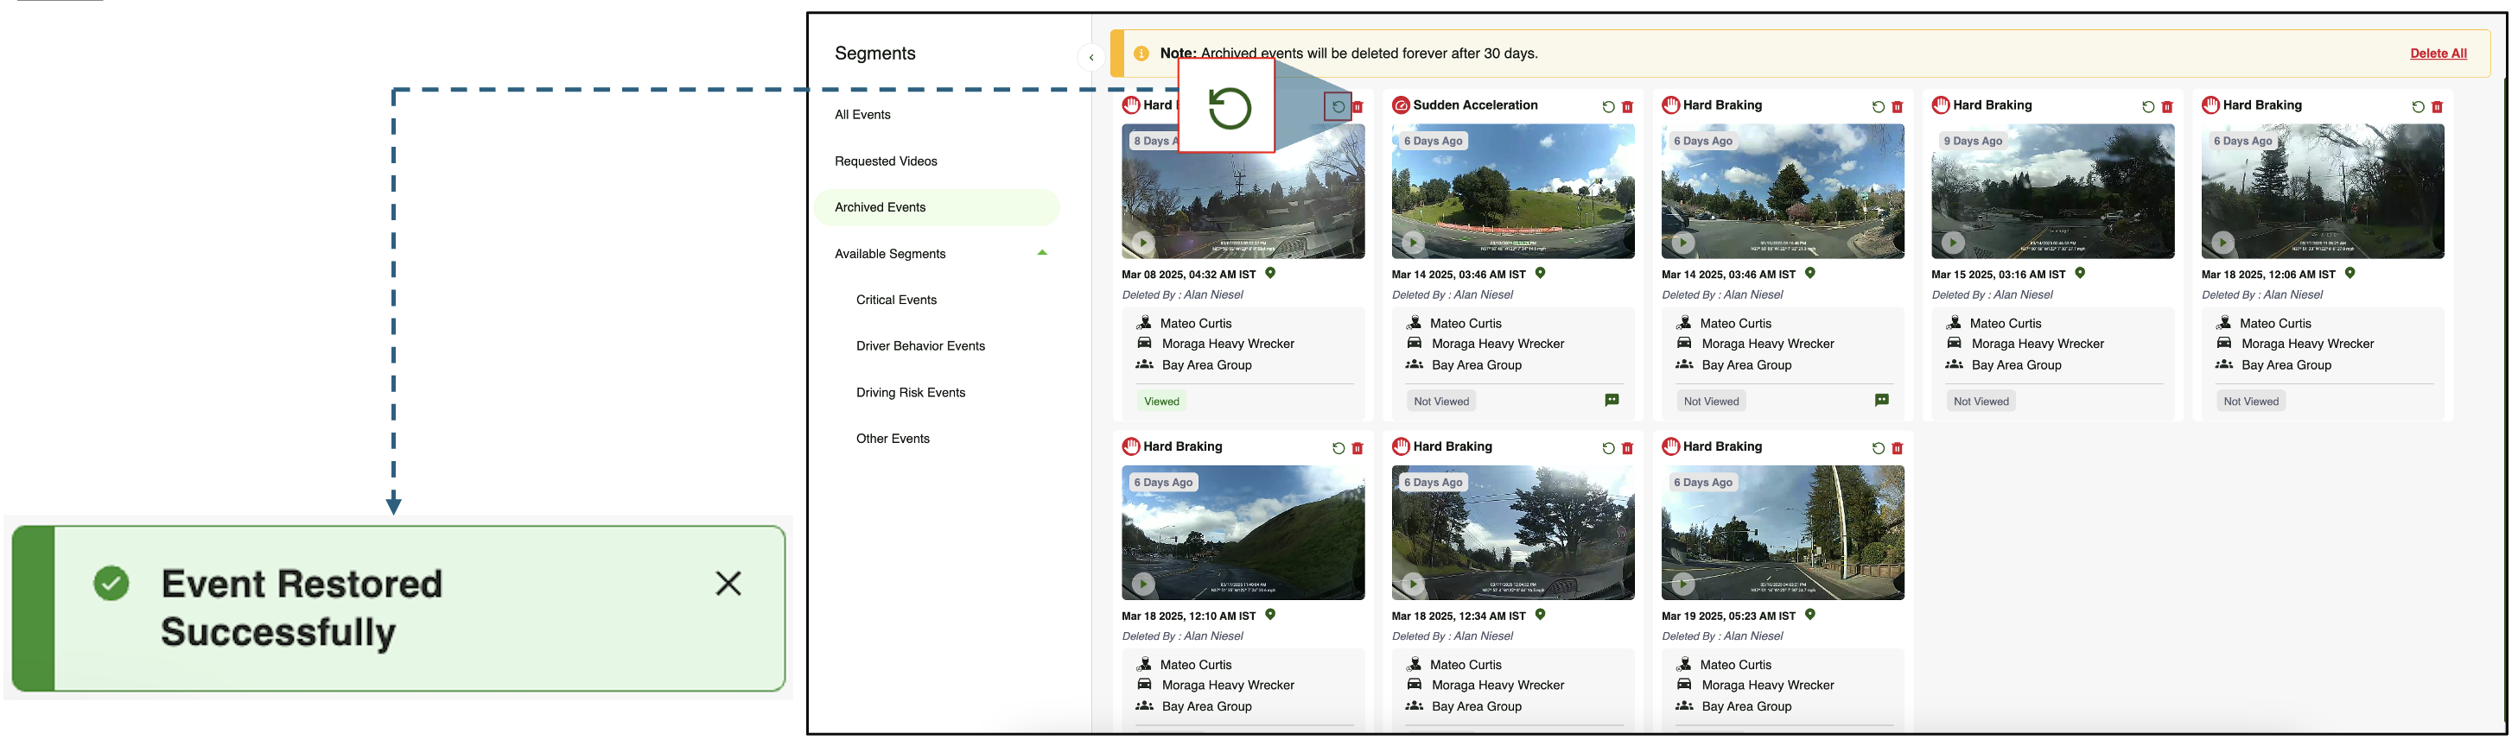Click the 'Mar 15 2025, 03:16 AM IST' timestamp
The image size is (2518, 746).
click(1998, 275)
